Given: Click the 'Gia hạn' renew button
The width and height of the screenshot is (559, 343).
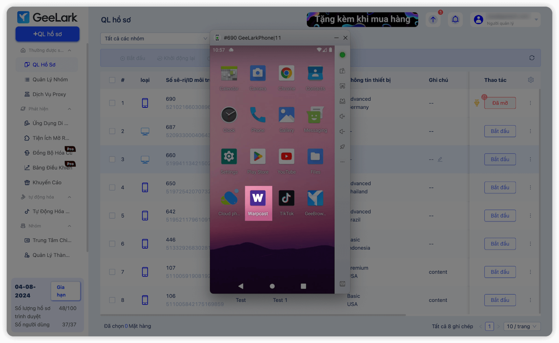Looking at the screenshot, I should pos(66,291).
